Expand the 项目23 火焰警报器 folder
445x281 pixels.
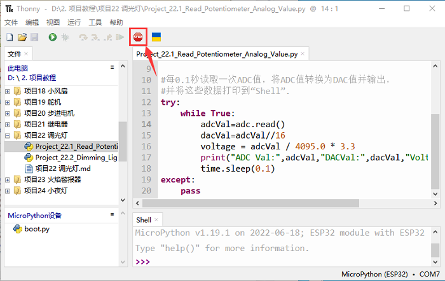tap(8, 180)
